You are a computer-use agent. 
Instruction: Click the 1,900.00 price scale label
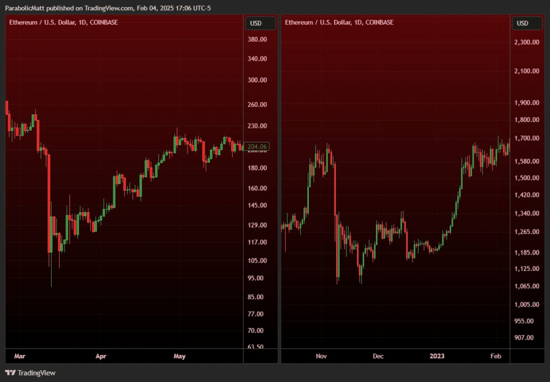point(526,103)
